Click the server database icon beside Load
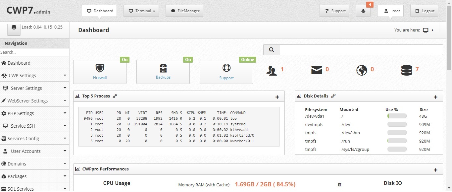 click(x=14, y=30)
